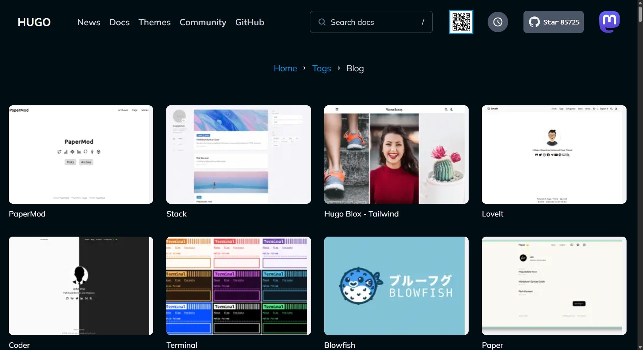Open the News menu item
Image resolution: width=643 pixels, height=350 pixels.
click(88, 22)
